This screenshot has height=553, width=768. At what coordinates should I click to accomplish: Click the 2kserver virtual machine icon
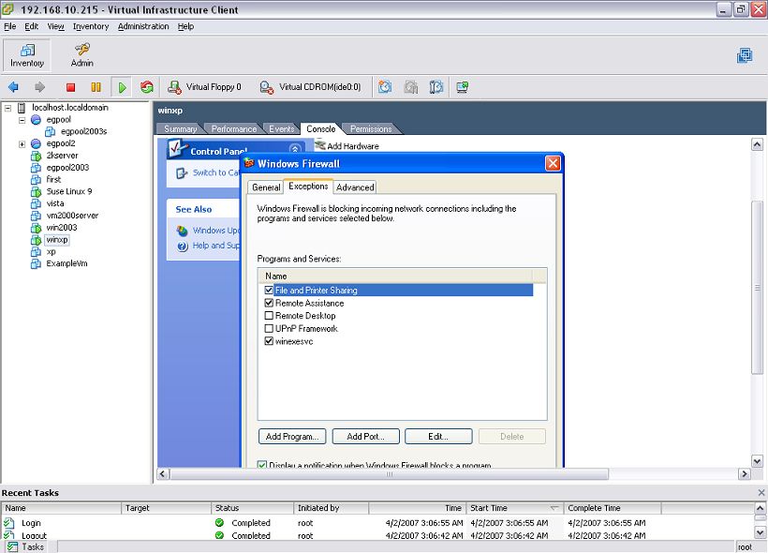pos(36,156)
